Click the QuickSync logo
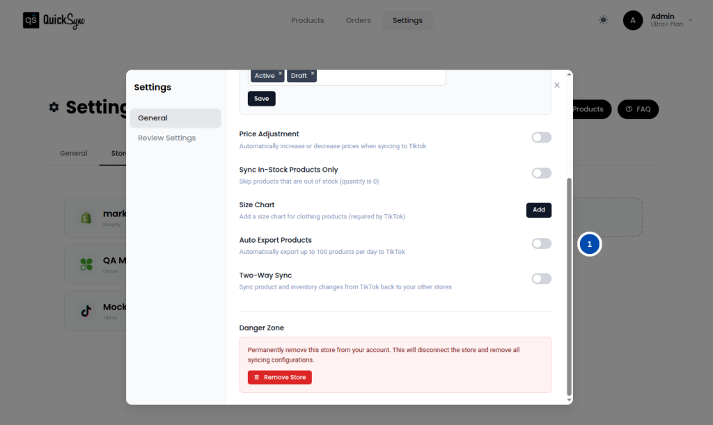The image size is (713, 425). pyautogui.click(x=54, y=20)
